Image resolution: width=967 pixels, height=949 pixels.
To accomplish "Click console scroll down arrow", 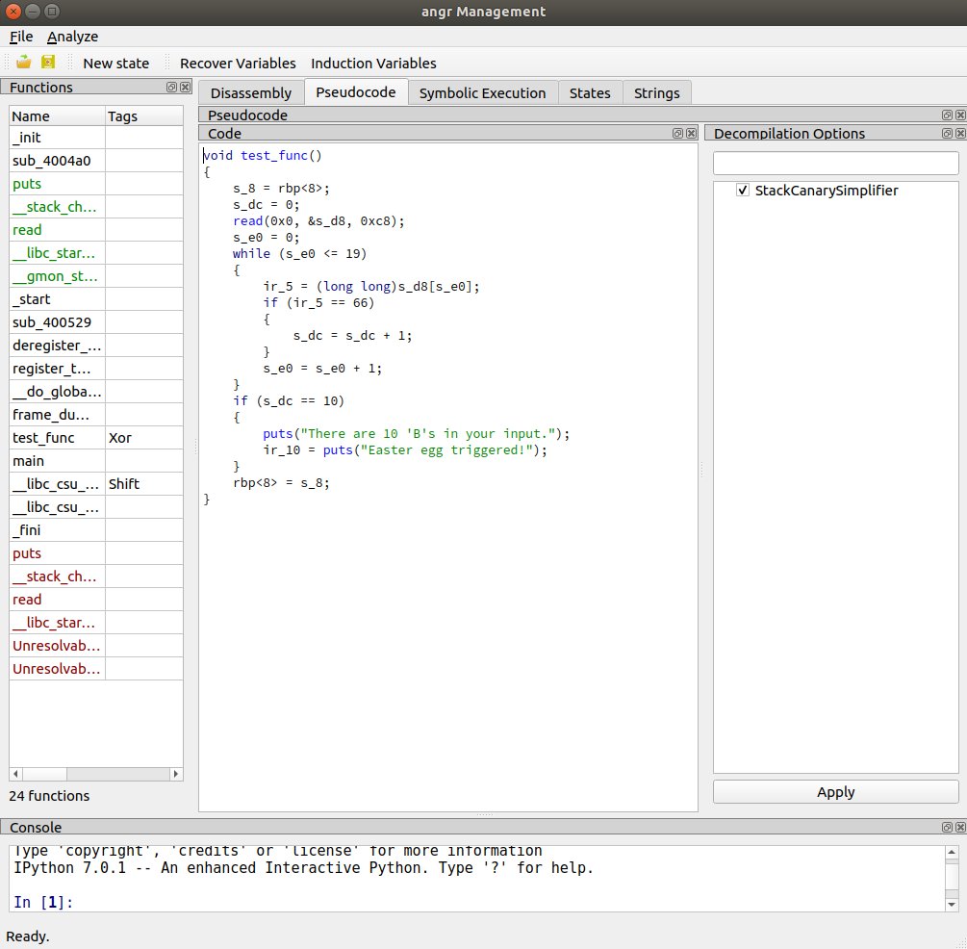I will click(952, 904).
